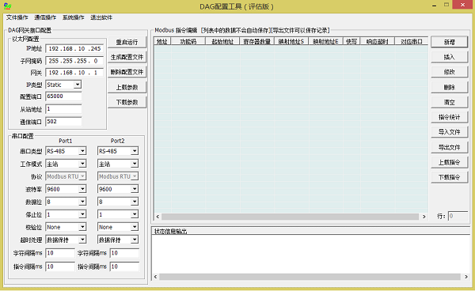475x291 pixels.
Task: Click the 删除 command button
Action: click(x=449, y=87)
